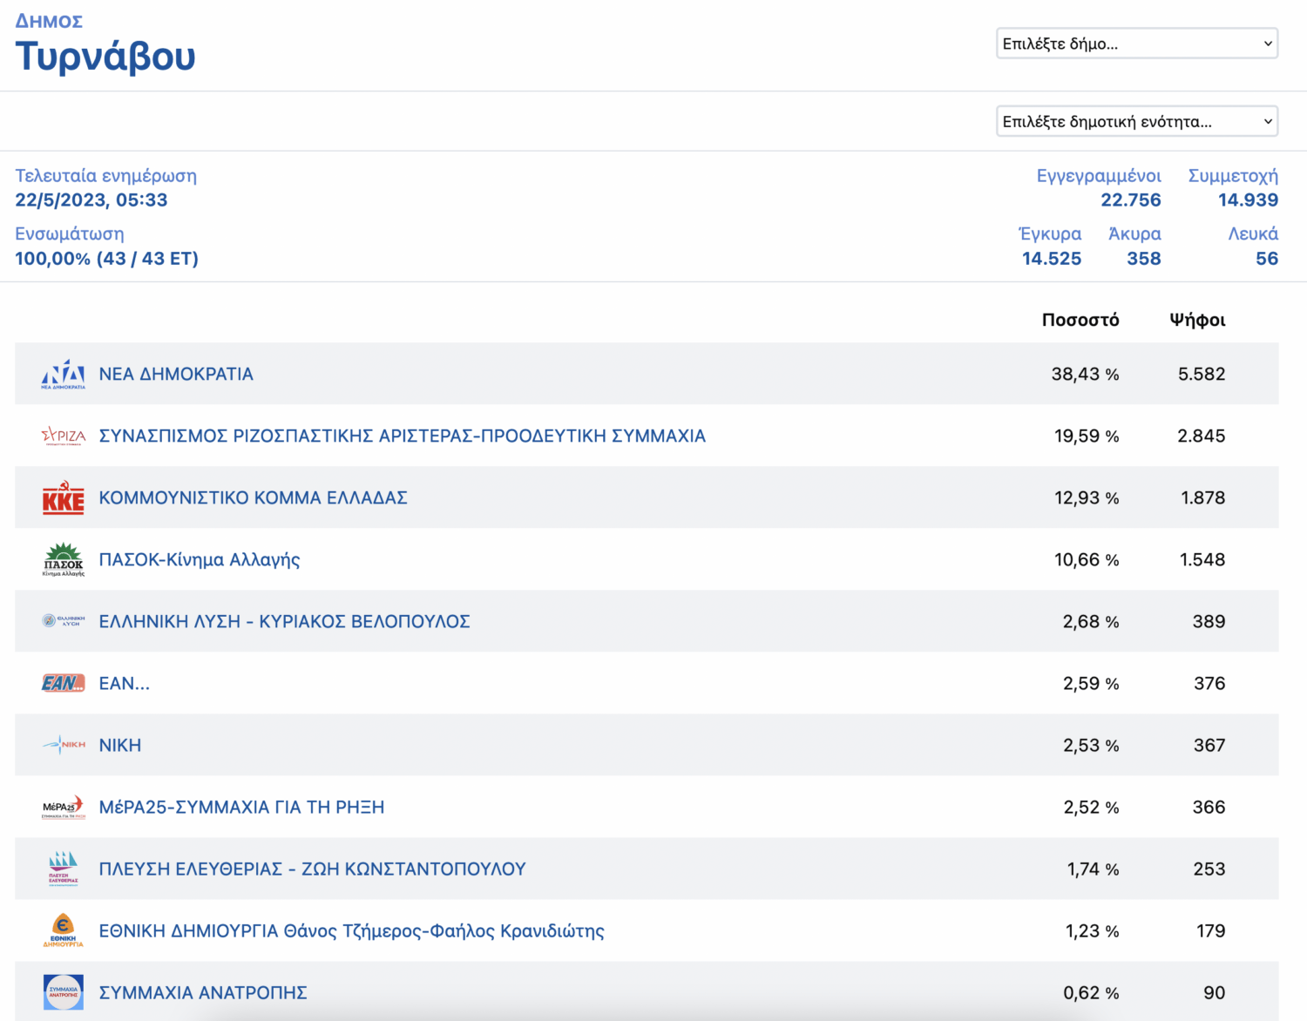Click the 10,66 % percentage cell
The width and height of the screenshot is (1307, 1021).
coord(1087,559)
